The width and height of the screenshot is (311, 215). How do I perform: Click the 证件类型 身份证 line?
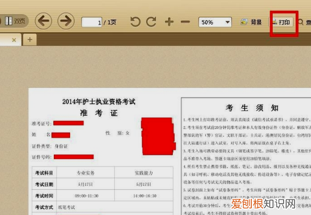click(x=50, y=146)
